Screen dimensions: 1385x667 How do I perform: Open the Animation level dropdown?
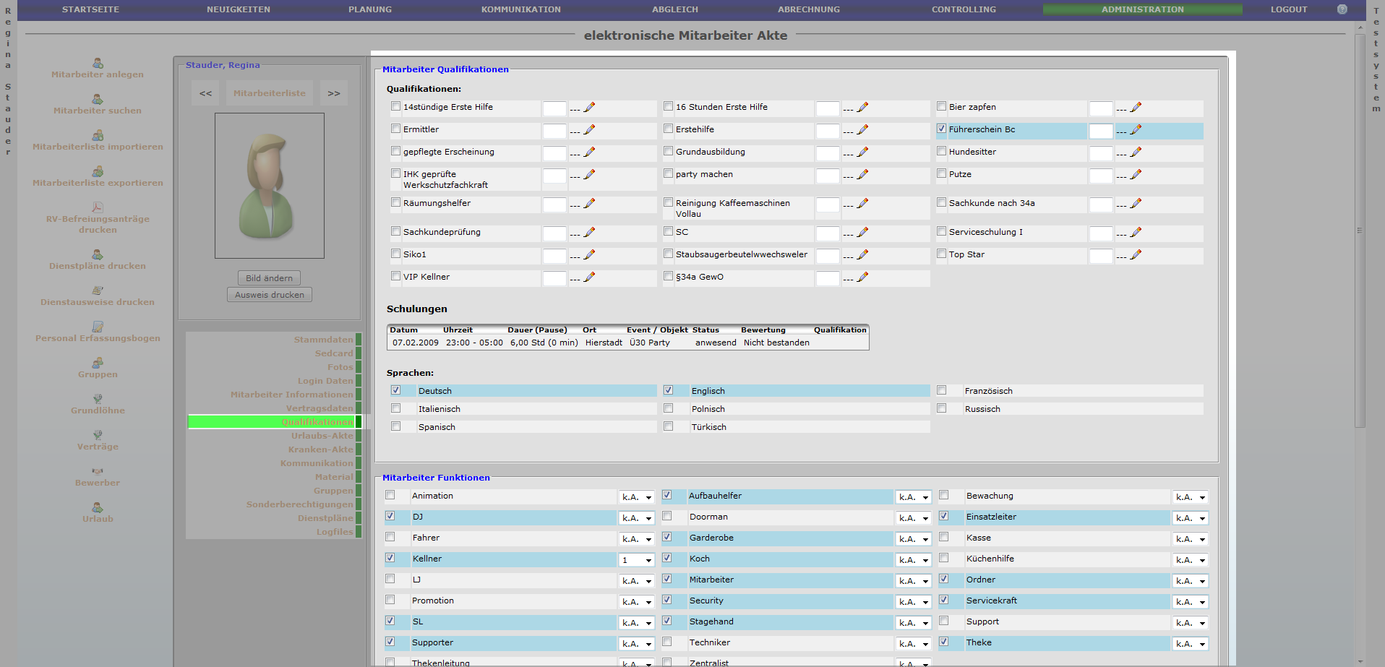pos(636,497)
